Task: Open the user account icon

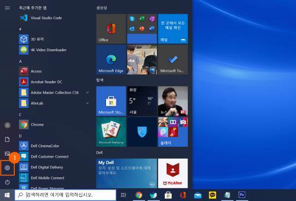Action: (7, 125)
